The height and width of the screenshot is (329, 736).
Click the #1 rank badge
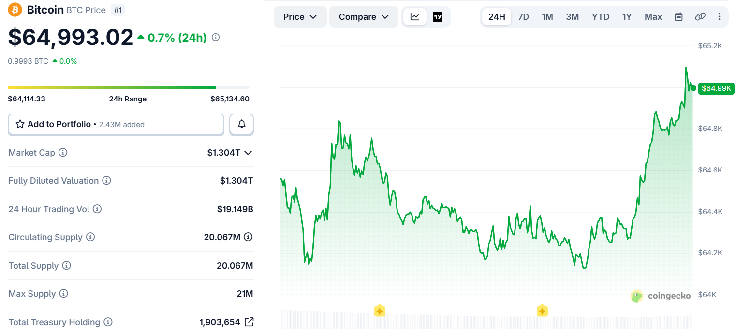[x=118, y=10]
